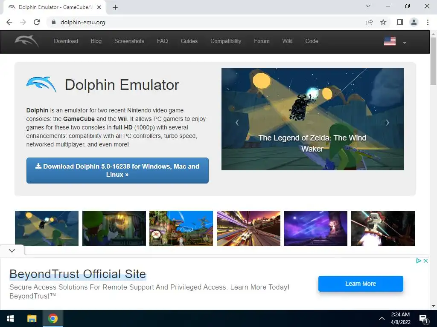437x327 pixels.
Task: Open red-winged character thumbnail
Action: (383, 228)
